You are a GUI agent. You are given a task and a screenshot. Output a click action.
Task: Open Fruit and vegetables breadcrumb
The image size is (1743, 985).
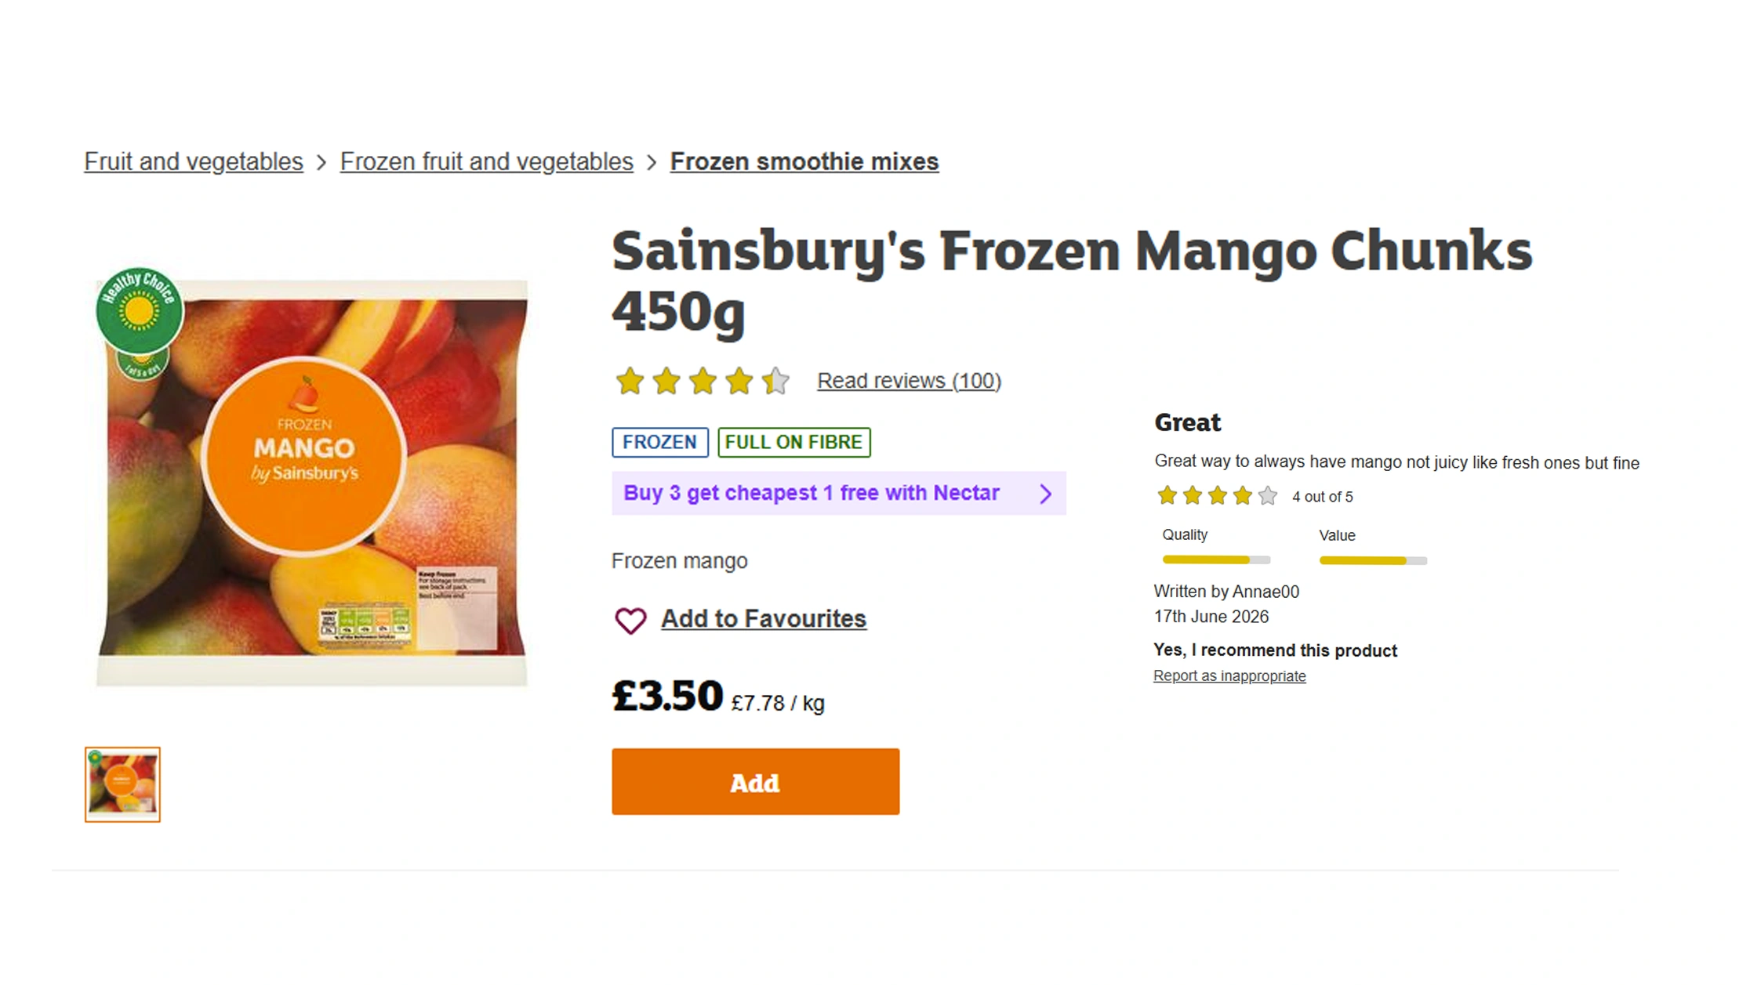coord(194,161)
